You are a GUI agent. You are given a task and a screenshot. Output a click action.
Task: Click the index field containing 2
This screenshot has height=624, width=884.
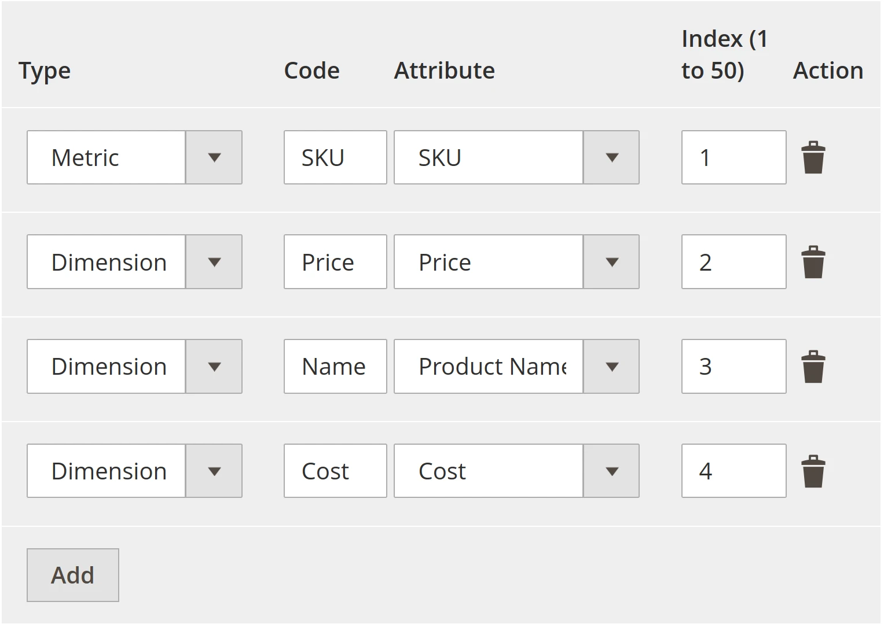pos(733,261)
